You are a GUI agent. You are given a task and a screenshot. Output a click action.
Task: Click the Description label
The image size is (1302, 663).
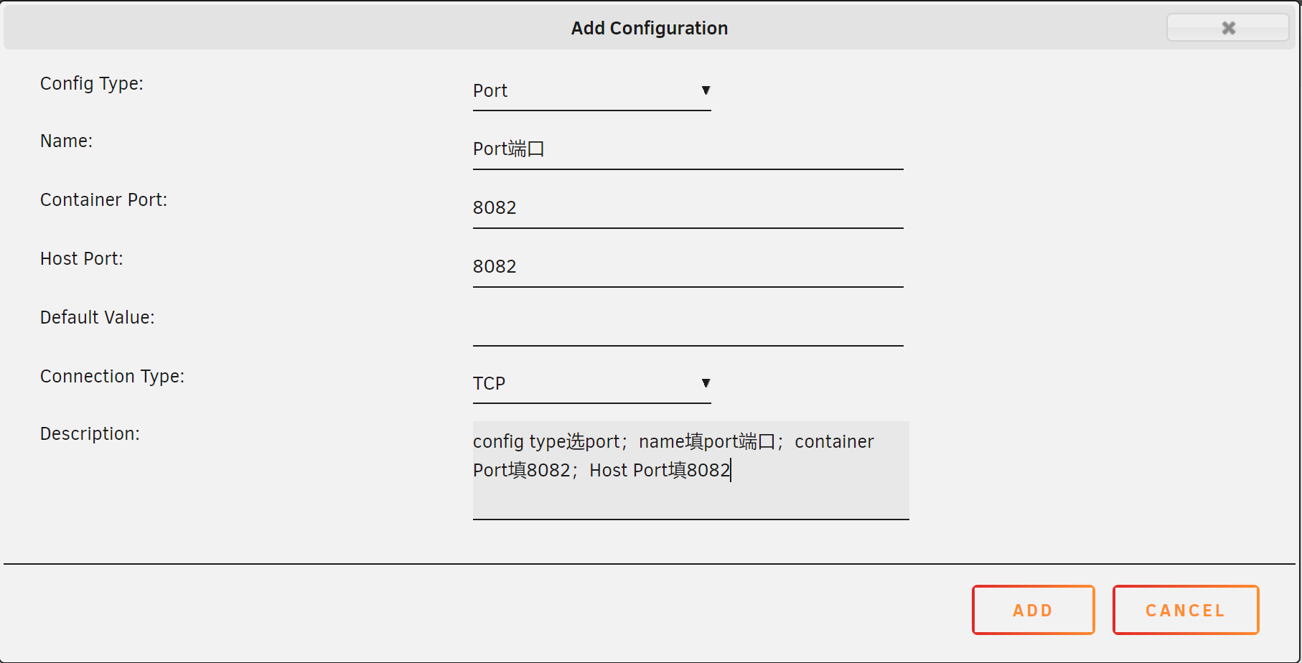point(90,434)
